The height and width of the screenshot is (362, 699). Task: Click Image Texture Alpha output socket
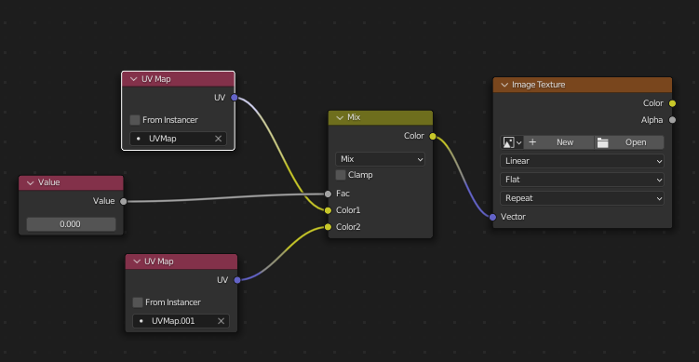(x=672, y=120)
